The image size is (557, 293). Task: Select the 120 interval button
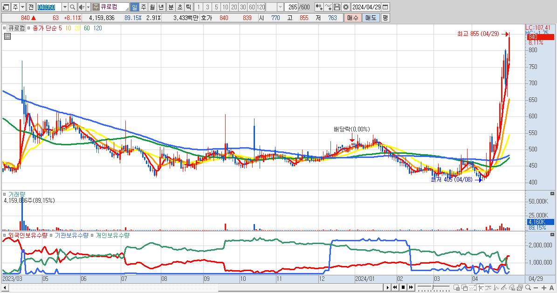click(x=261, y=7)
